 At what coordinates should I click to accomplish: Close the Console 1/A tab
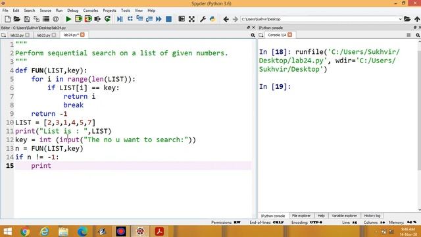[x=289, y=35]
